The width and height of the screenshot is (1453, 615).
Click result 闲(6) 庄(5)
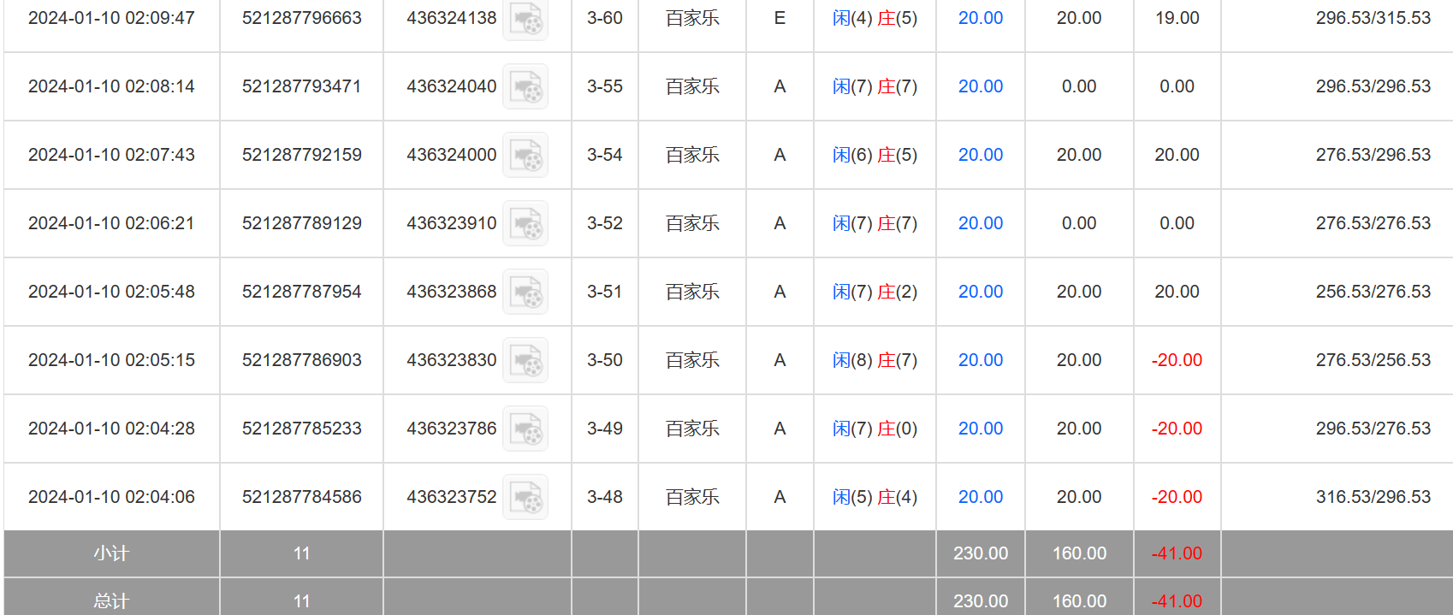tap(875, 155)
